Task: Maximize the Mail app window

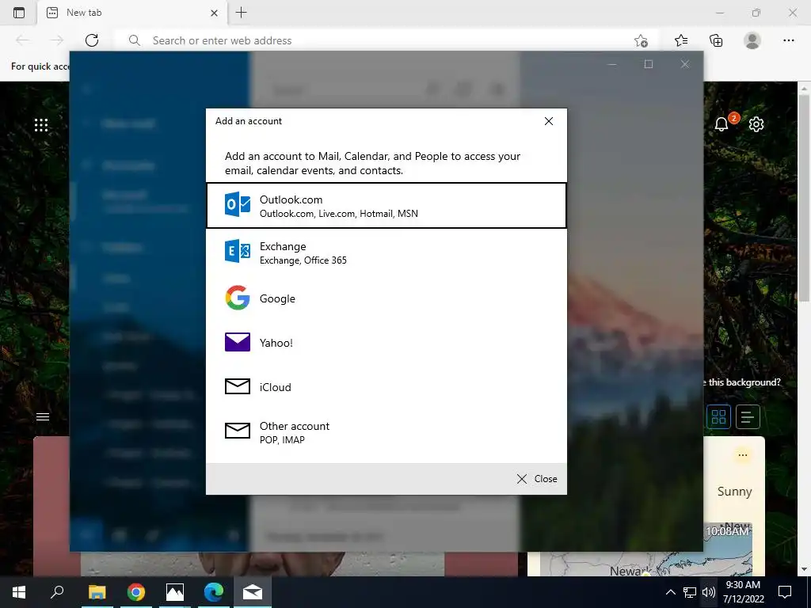Action: tap(649, 64)
